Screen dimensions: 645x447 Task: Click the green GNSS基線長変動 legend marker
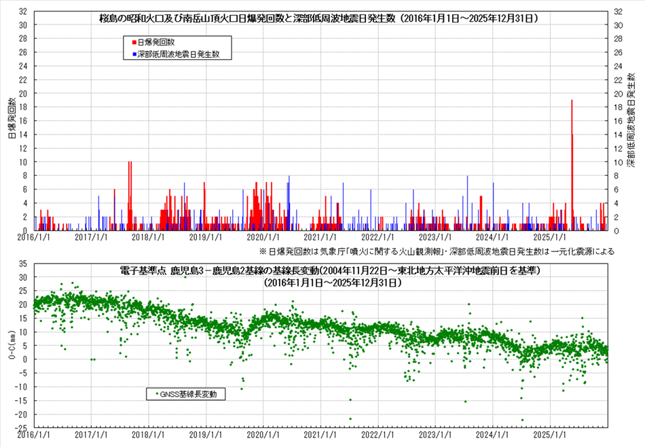tap(158, 393)
